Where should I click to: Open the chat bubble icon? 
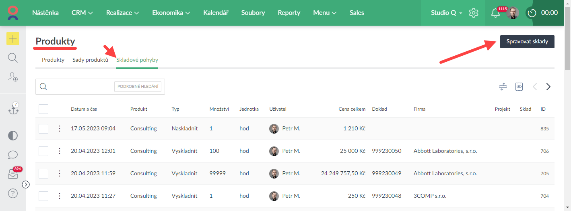pyautogui.click(x=13, y=154)
